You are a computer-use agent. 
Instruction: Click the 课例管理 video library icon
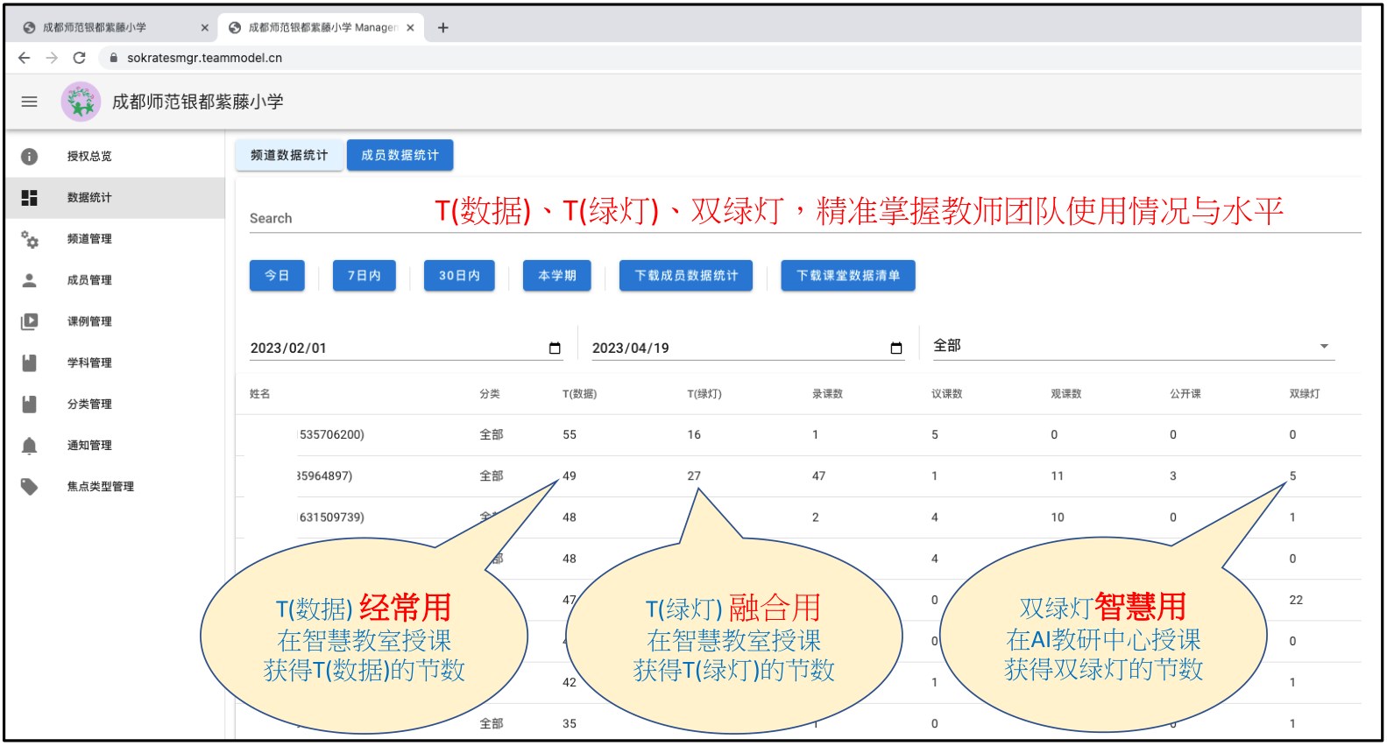[x=29, y=321]
